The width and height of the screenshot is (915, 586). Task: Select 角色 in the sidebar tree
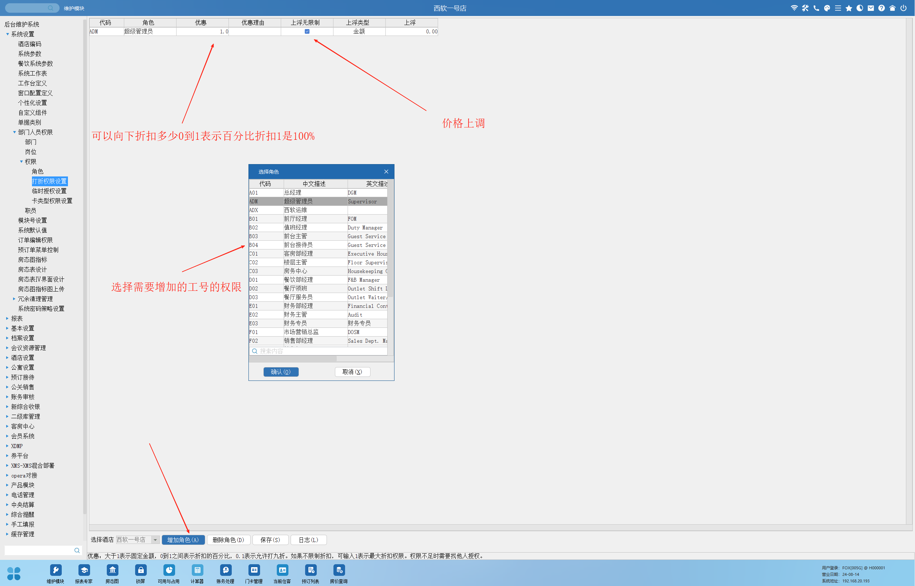click(x=38, y=172)
